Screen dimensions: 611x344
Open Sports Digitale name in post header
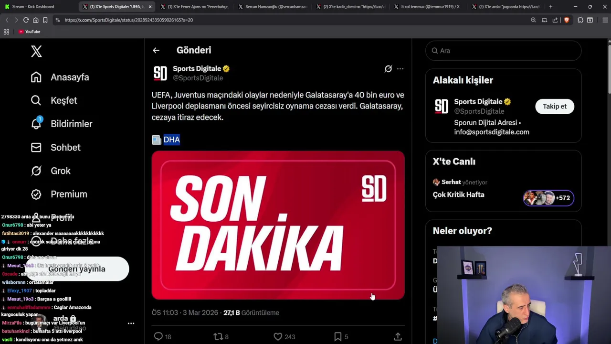(197, 69)
